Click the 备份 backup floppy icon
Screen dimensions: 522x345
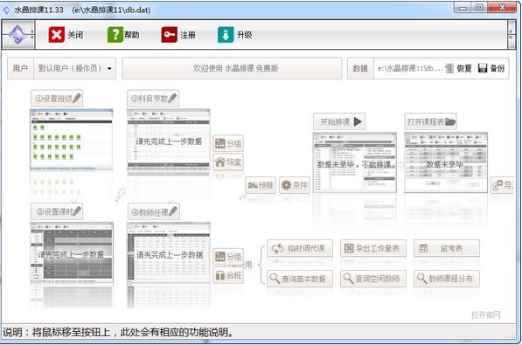(x=483, y=68)
